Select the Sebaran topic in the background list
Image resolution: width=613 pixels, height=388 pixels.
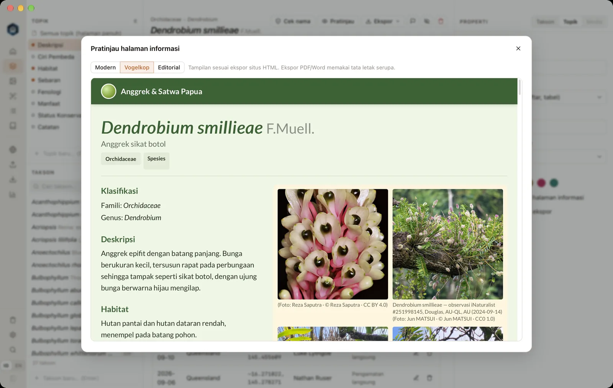click(x=49, y=80)
